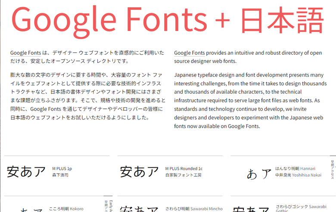Click the 早期アクセス label beside Hannari

point(333,169)
